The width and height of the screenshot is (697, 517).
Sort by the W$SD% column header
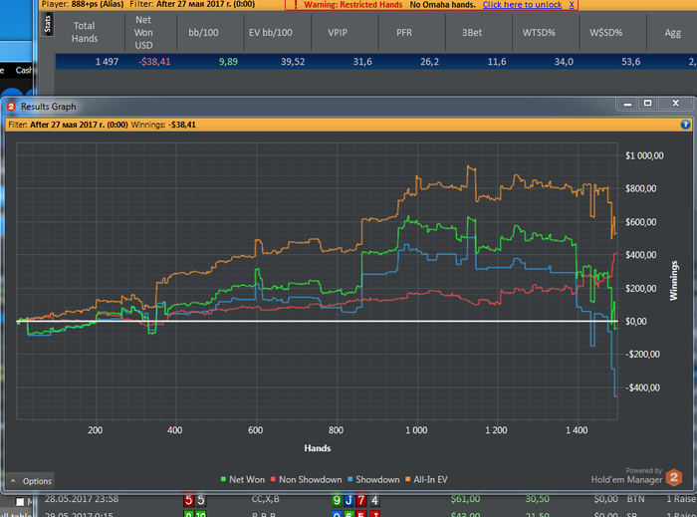(x=605, y=33)
